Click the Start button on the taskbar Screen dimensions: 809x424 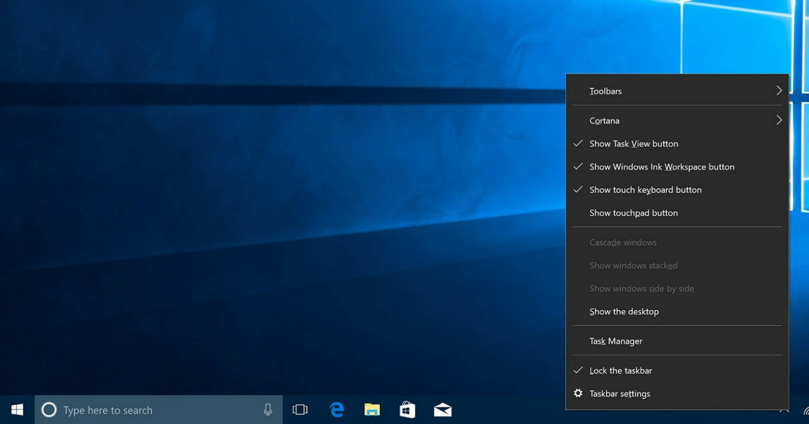16,410
